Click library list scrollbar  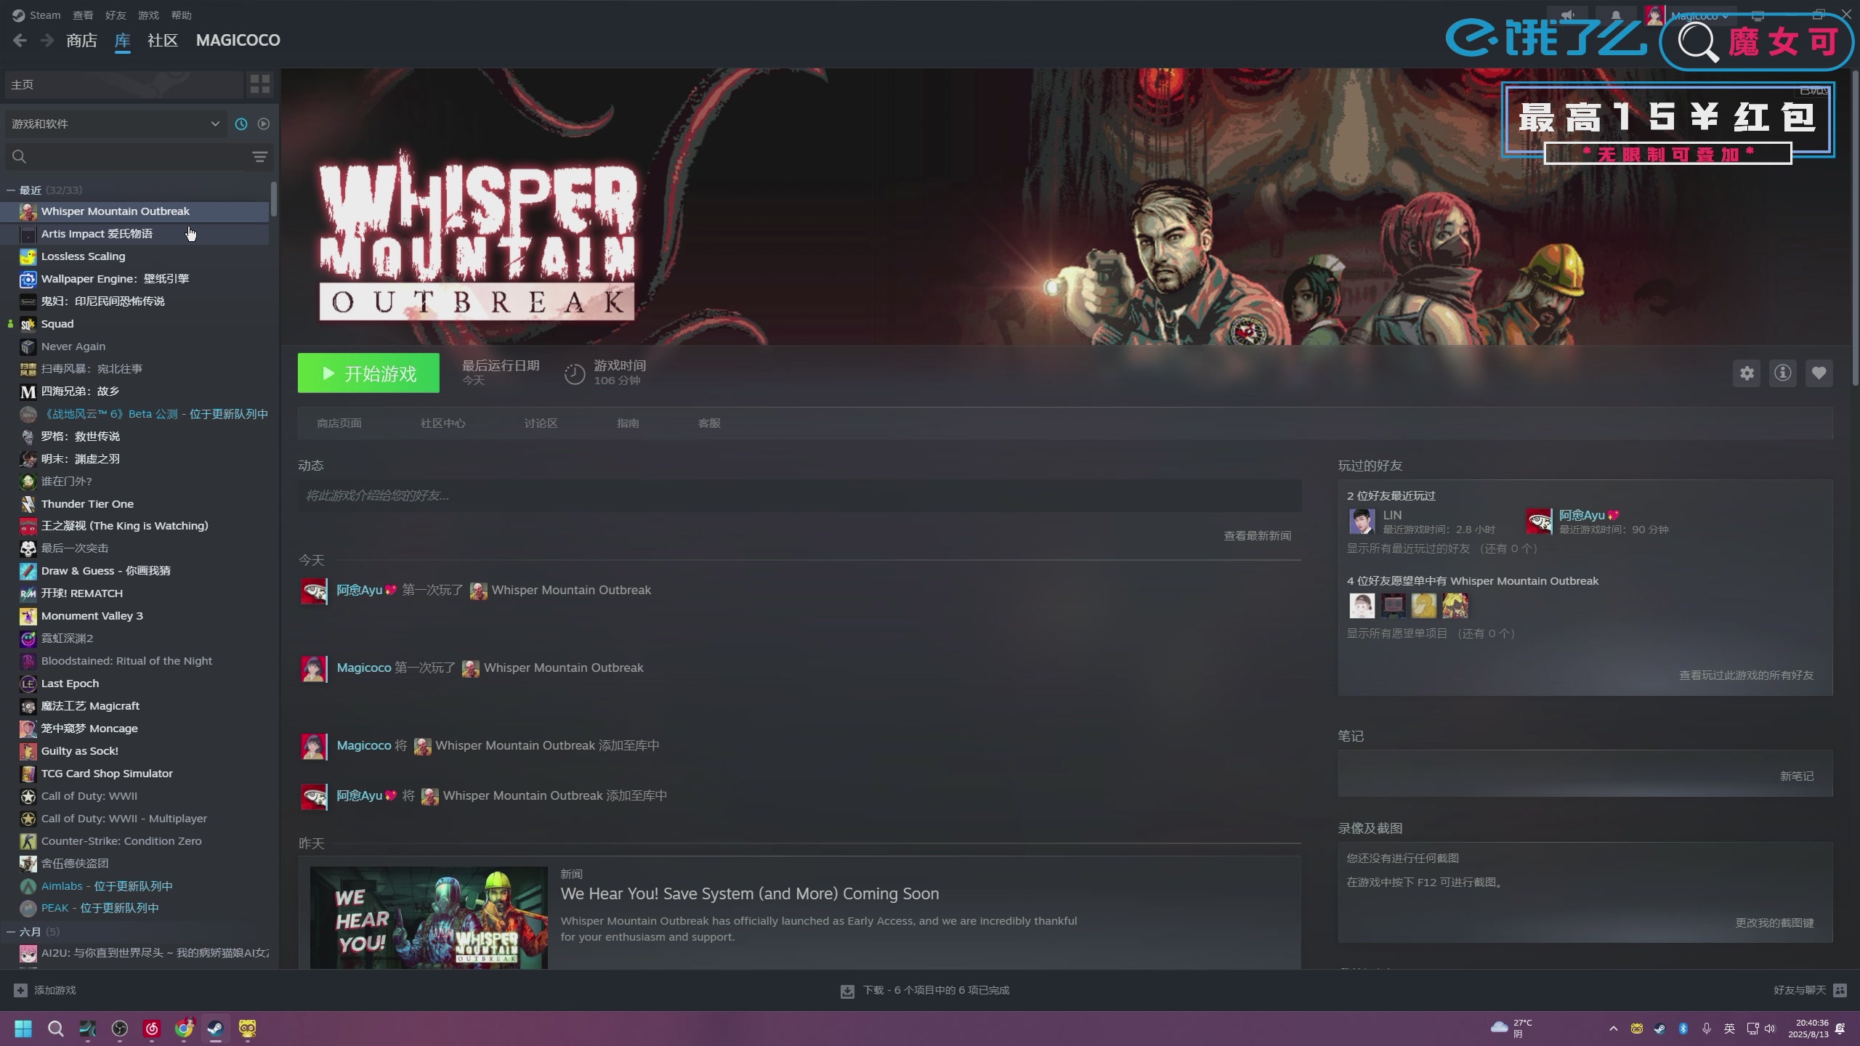pyautogui.click(x=274, y=199)
